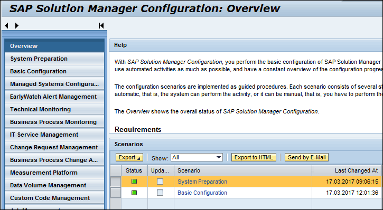Click the Export to HTML button
This screenshot has width=383, height=210.
click(254, 157)
